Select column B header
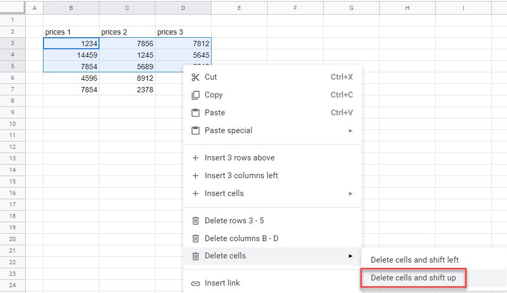This screenshot has width=507, height=293. click(x=71, y=8)
